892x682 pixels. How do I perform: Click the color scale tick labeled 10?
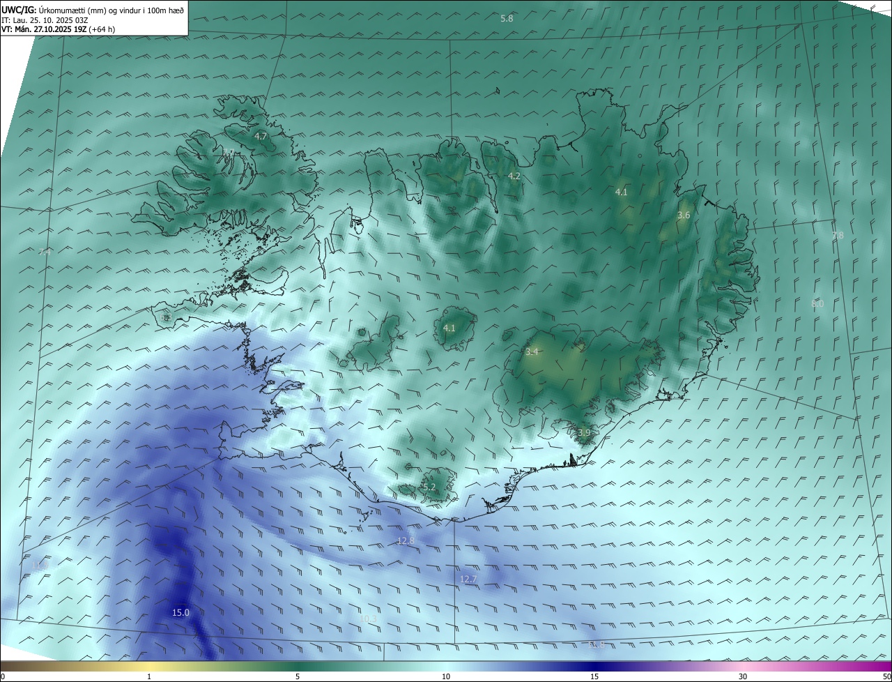[446, 676]
